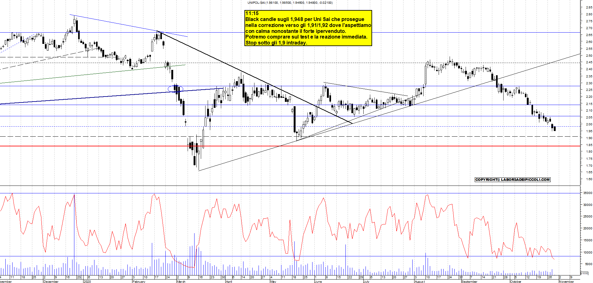The width and height of the screenshot is (593, 283).
Task: Click the 2.00 price axis label
Action: pyautogui.click(x=589, y=124)
